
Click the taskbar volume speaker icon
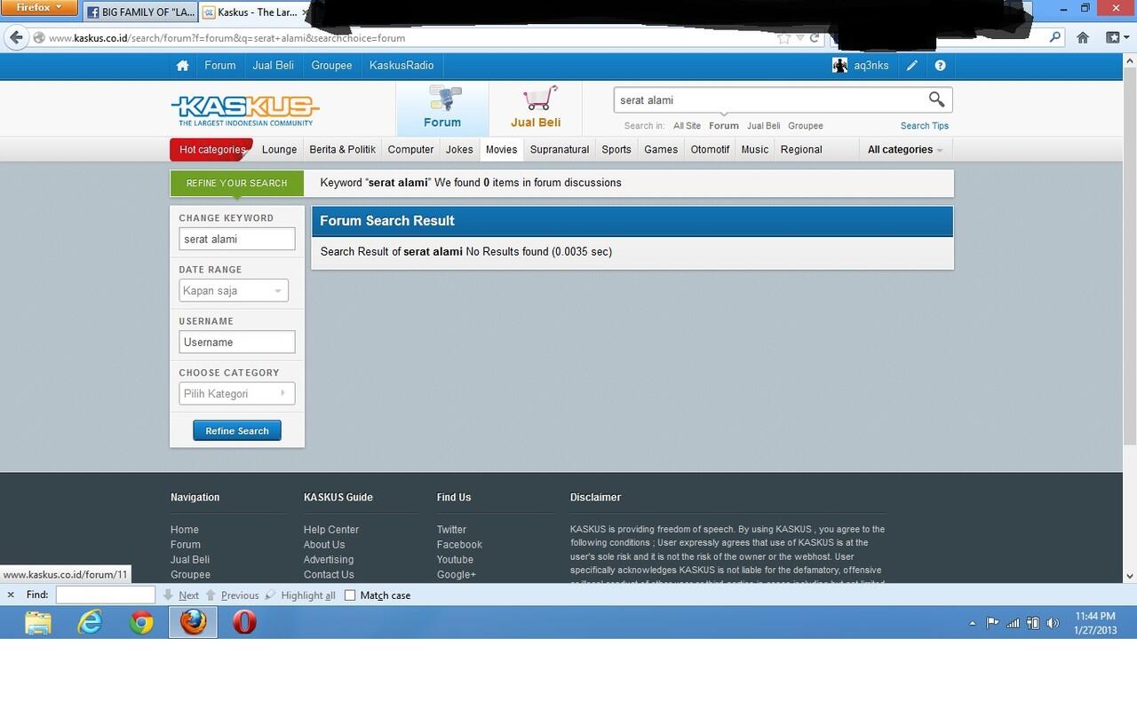pyautogui.click(x=1054, y=623)
